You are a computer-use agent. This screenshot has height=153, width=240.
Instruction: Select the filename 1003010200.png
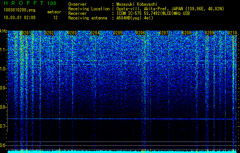20,10
